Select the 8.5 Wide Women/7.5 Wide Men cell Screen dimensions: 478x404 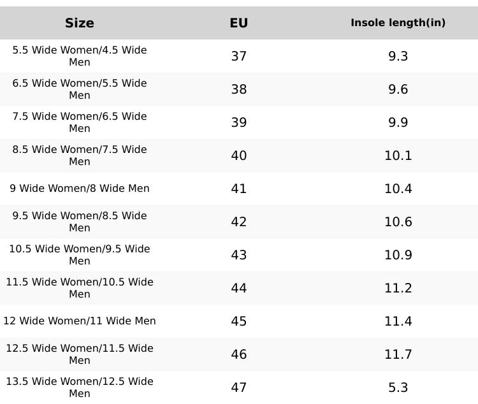coord(80,155)
